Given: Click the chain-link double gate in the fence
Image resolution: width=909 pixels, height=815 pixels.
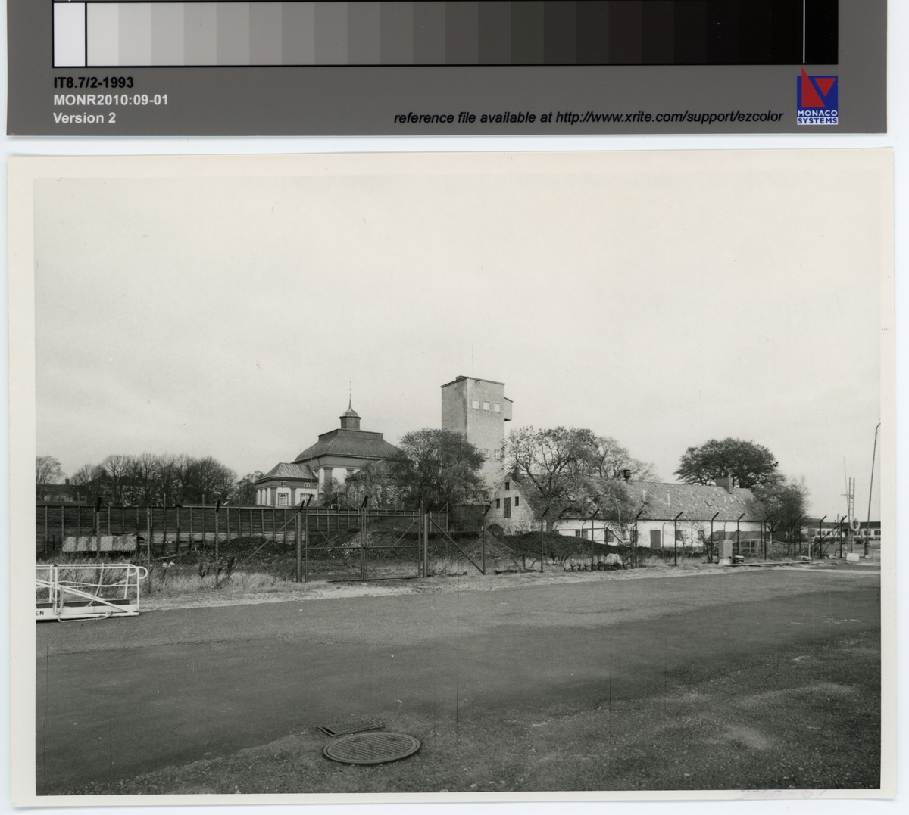Looking at the screenshot, I should (x=362, y=545).
